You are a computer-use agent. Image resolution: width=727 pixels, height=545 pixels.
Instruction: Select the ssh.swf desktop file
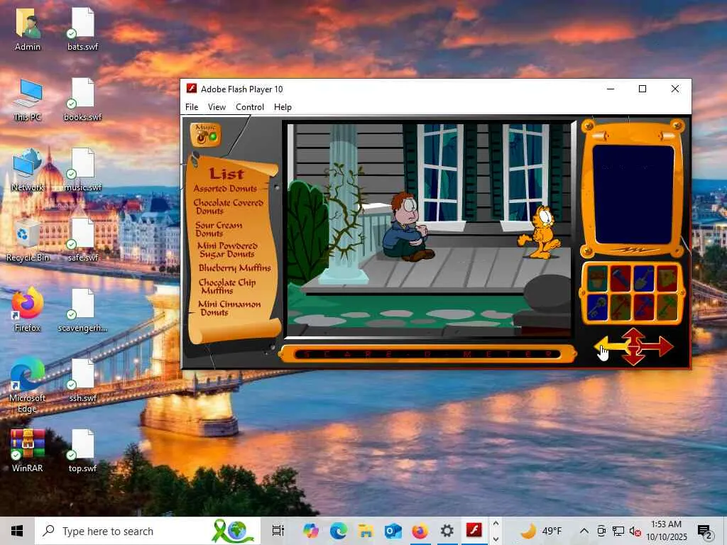[x=82, y=380]
